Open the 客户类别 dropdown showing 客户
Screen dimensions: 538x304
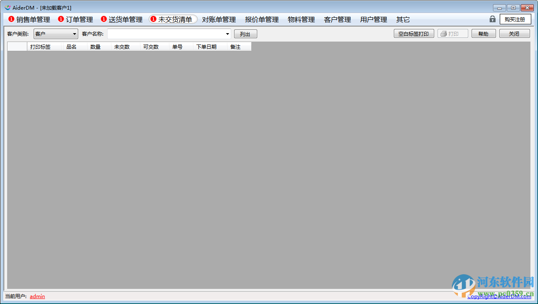pos(74,33)
